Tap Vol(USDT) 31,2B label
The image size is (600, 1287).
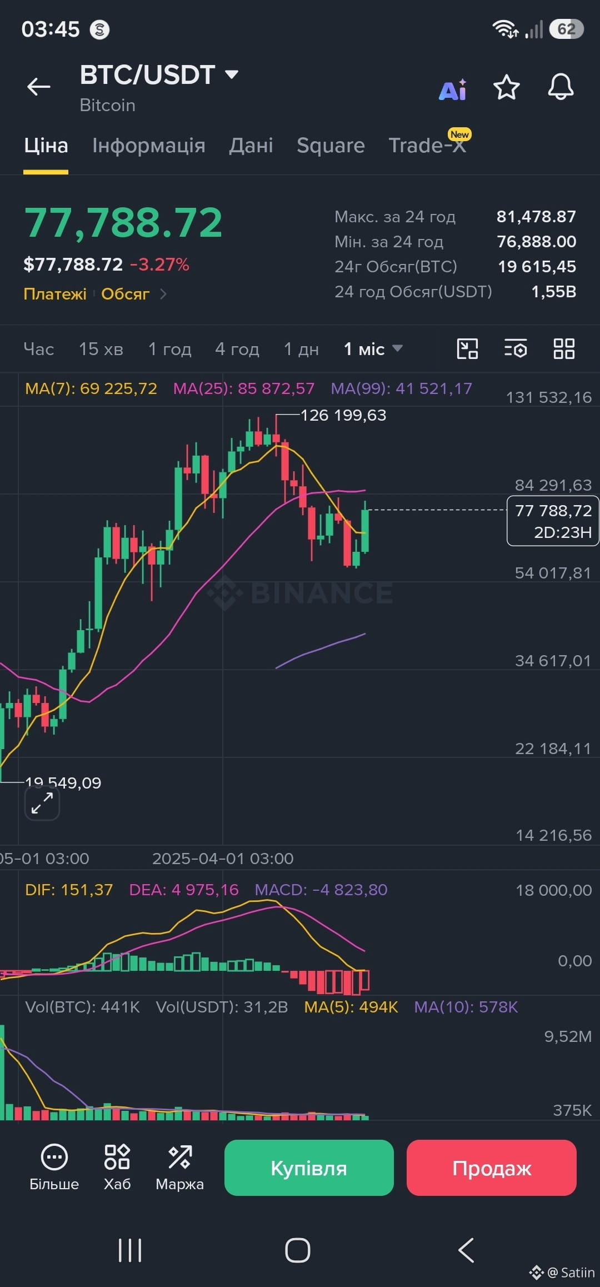tap(222, 1007)
